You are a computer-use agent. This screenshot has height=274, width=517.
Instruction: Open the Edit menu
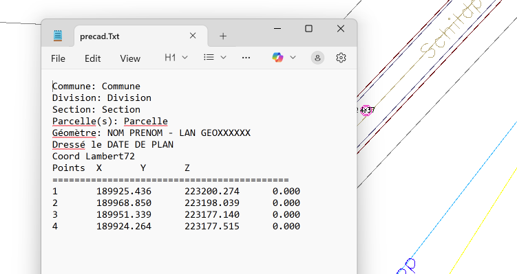(92, 58)
